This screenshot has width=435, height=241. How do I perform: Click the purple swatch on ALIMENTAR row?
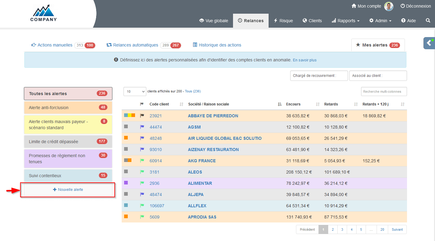click(x=126, y=183)
